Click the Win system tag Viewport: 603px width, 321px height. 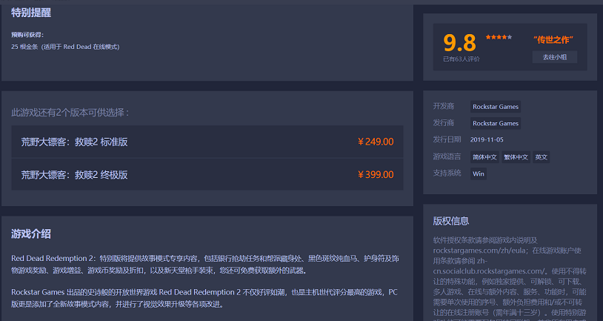pos(479,173)
